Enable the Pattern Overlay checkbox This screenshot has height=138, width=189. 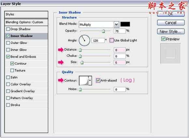(8, 98)
